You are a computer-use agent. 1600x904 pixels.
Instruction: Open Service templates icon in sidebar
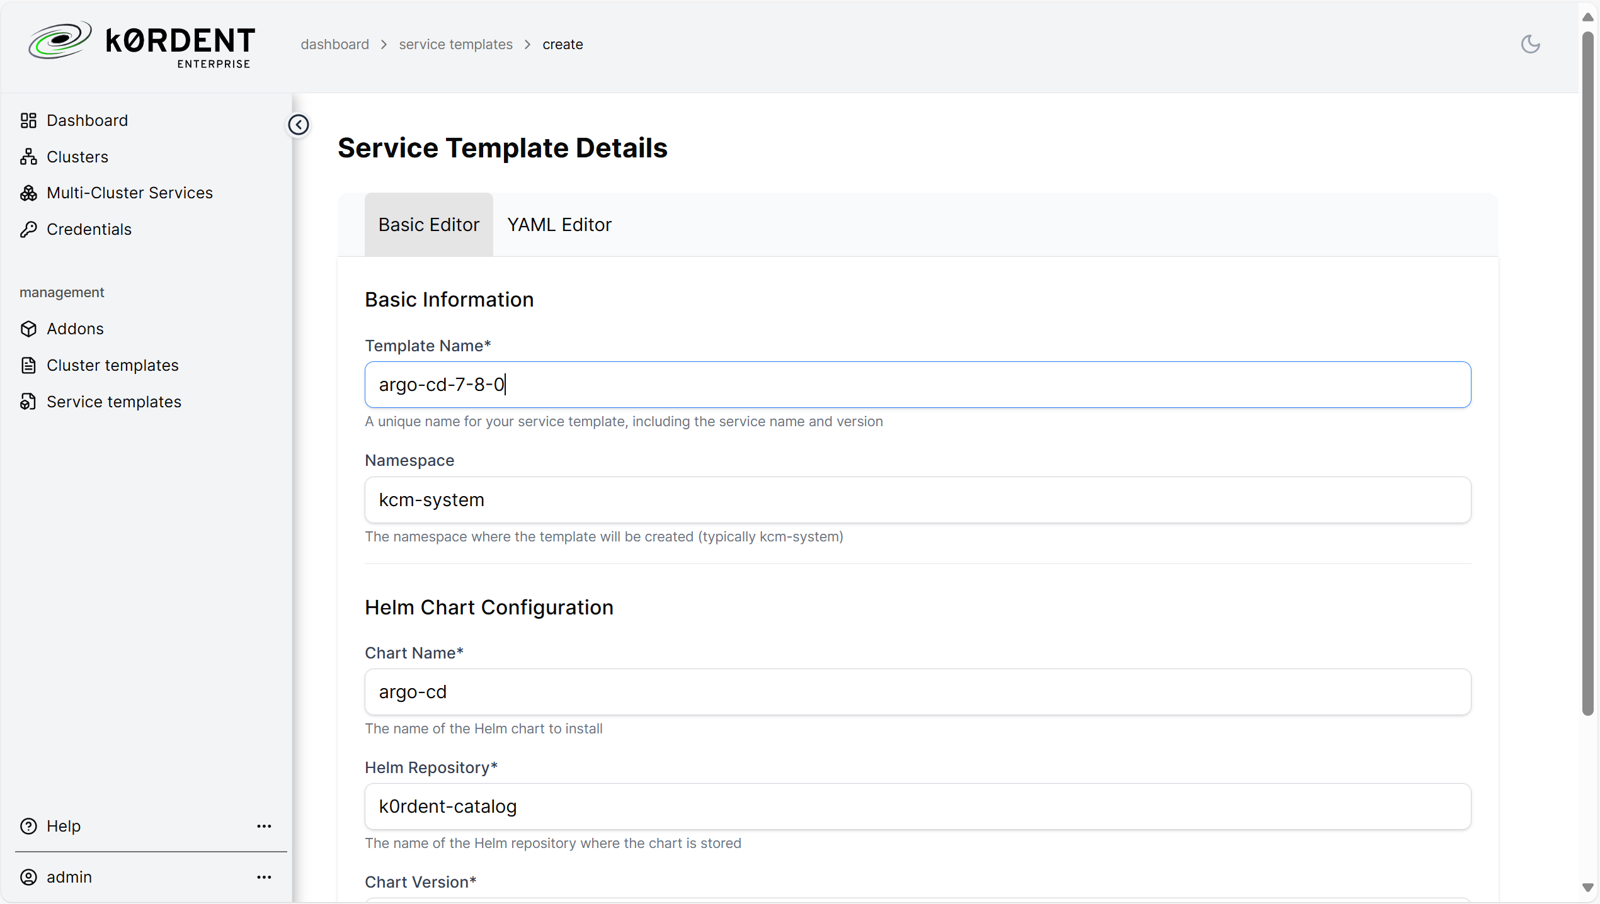click(x=28, y=402)
